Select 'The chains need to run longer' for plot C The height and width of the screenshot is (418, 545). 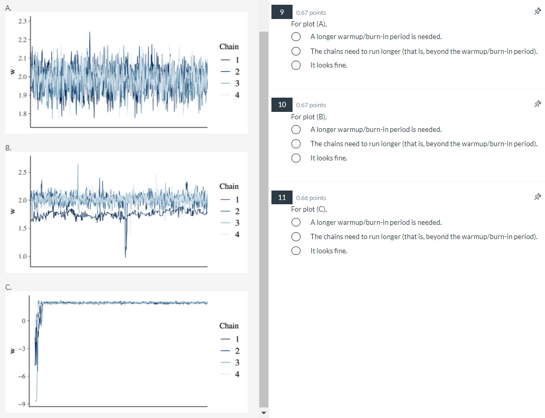[x=296, y=236]
